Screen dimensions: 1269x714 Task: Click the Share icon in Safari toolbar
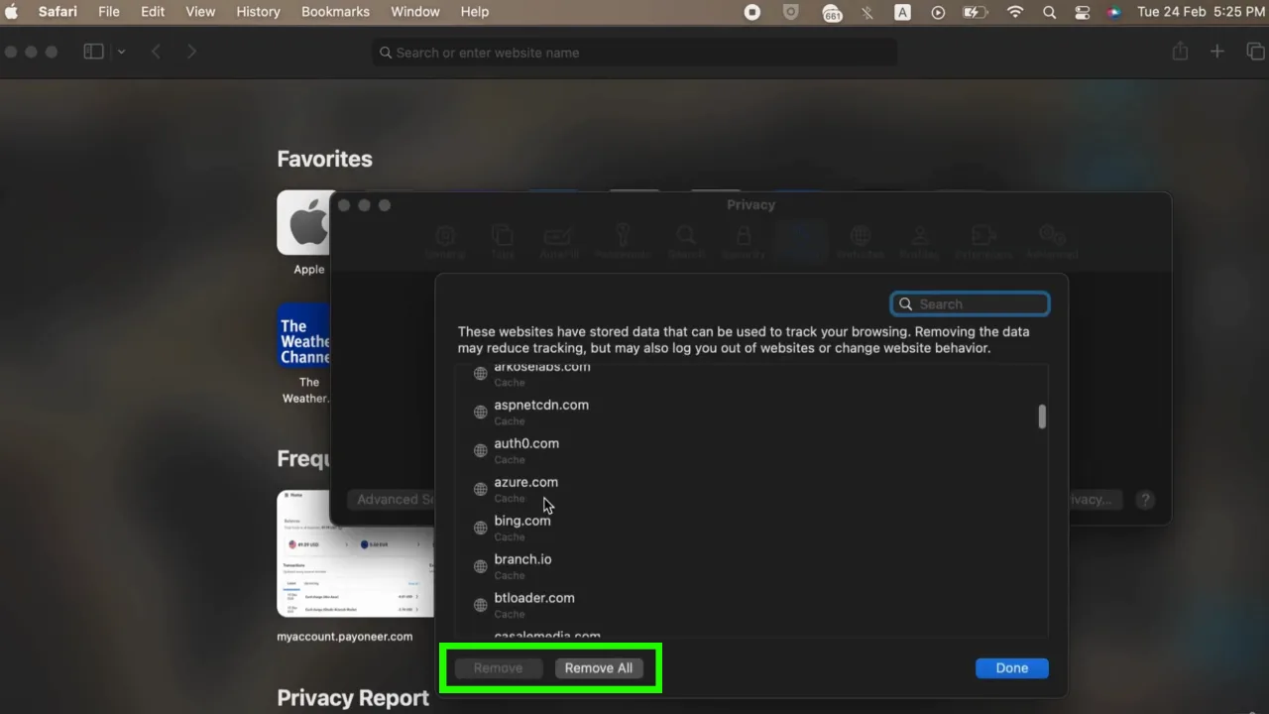pyautogui.click(x=1180, y=52)
